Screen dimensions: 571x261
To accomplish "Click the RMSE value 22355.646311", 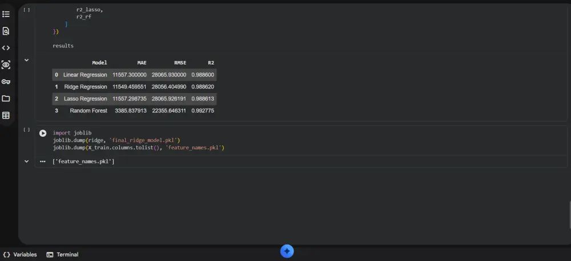I will (x=169, y=111).
